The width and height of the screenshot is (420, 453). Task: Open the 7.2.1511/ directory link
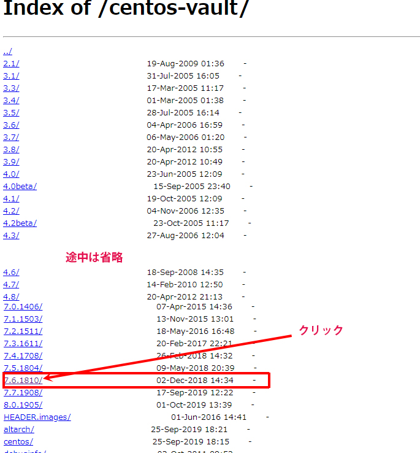[x=23, y=331]
